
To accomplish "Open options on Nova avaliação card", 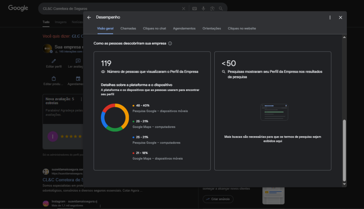I will [x=81, y=100].
